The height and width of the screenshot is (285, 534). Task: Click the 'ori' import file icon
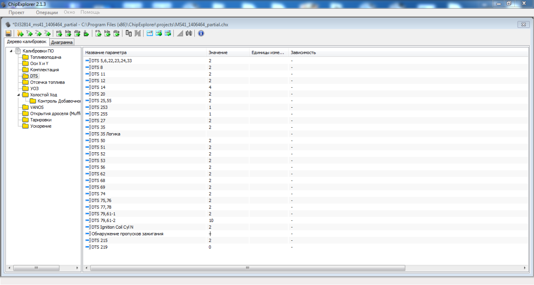point(59,33)
